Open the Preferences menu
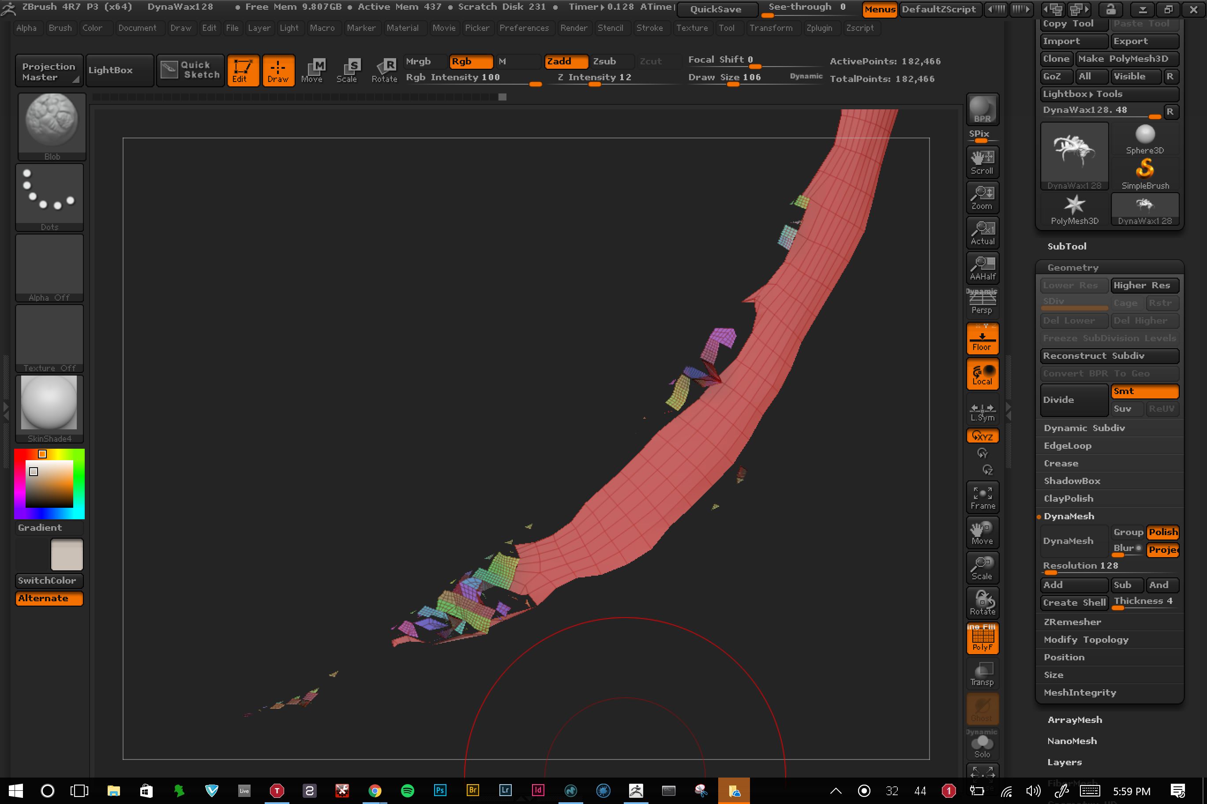The width and height of the screenshot is (1207, 804). tap(524, 28)
